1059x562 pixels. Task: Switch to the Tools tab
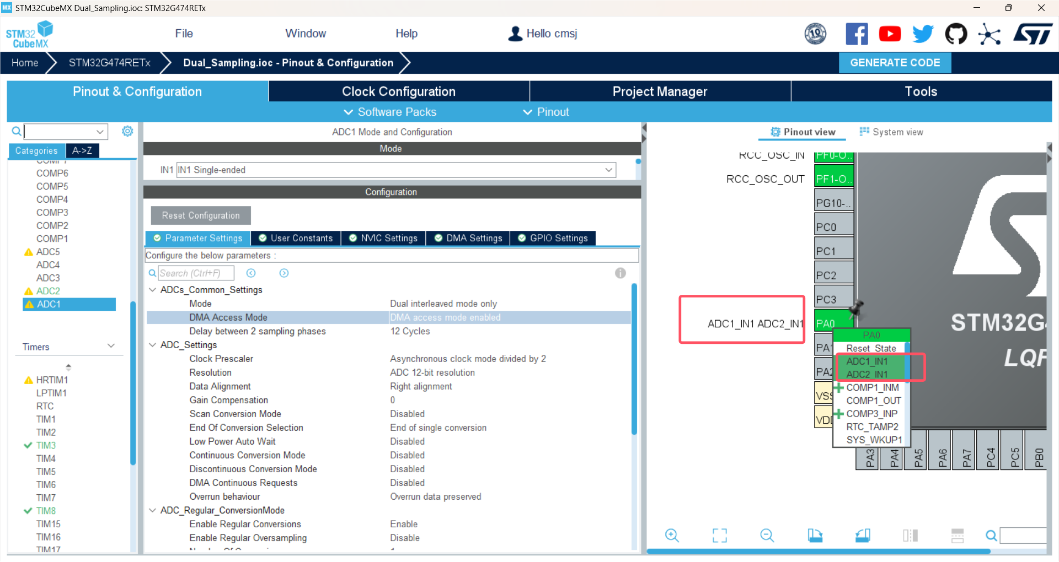click(921, 91)
